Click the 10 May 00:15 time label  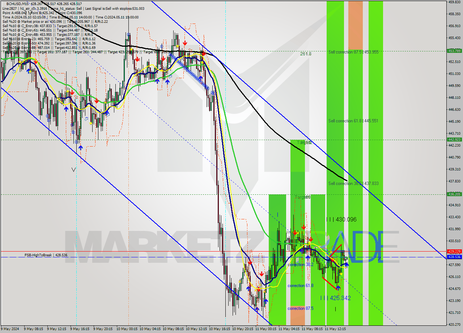(x=127, y=329)
